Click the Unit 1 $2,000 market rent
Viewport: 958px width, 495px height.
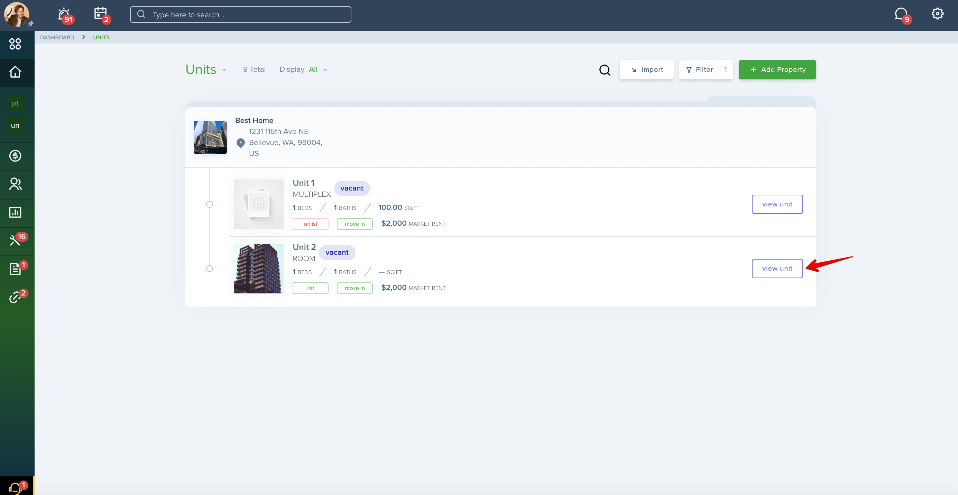click(413, 224)
